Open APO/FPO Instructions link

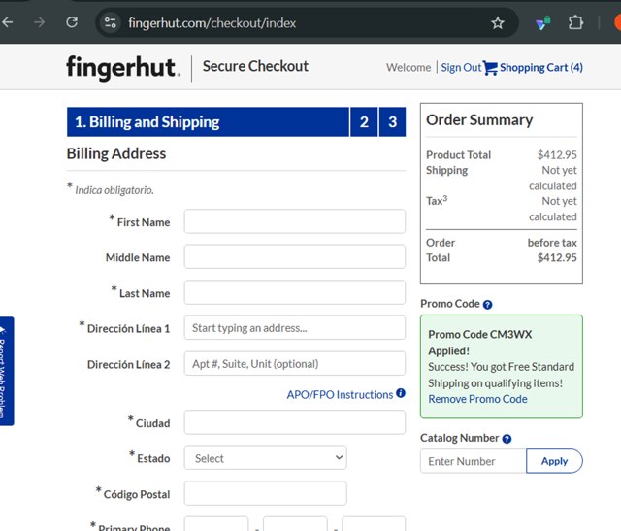[340, 395]
